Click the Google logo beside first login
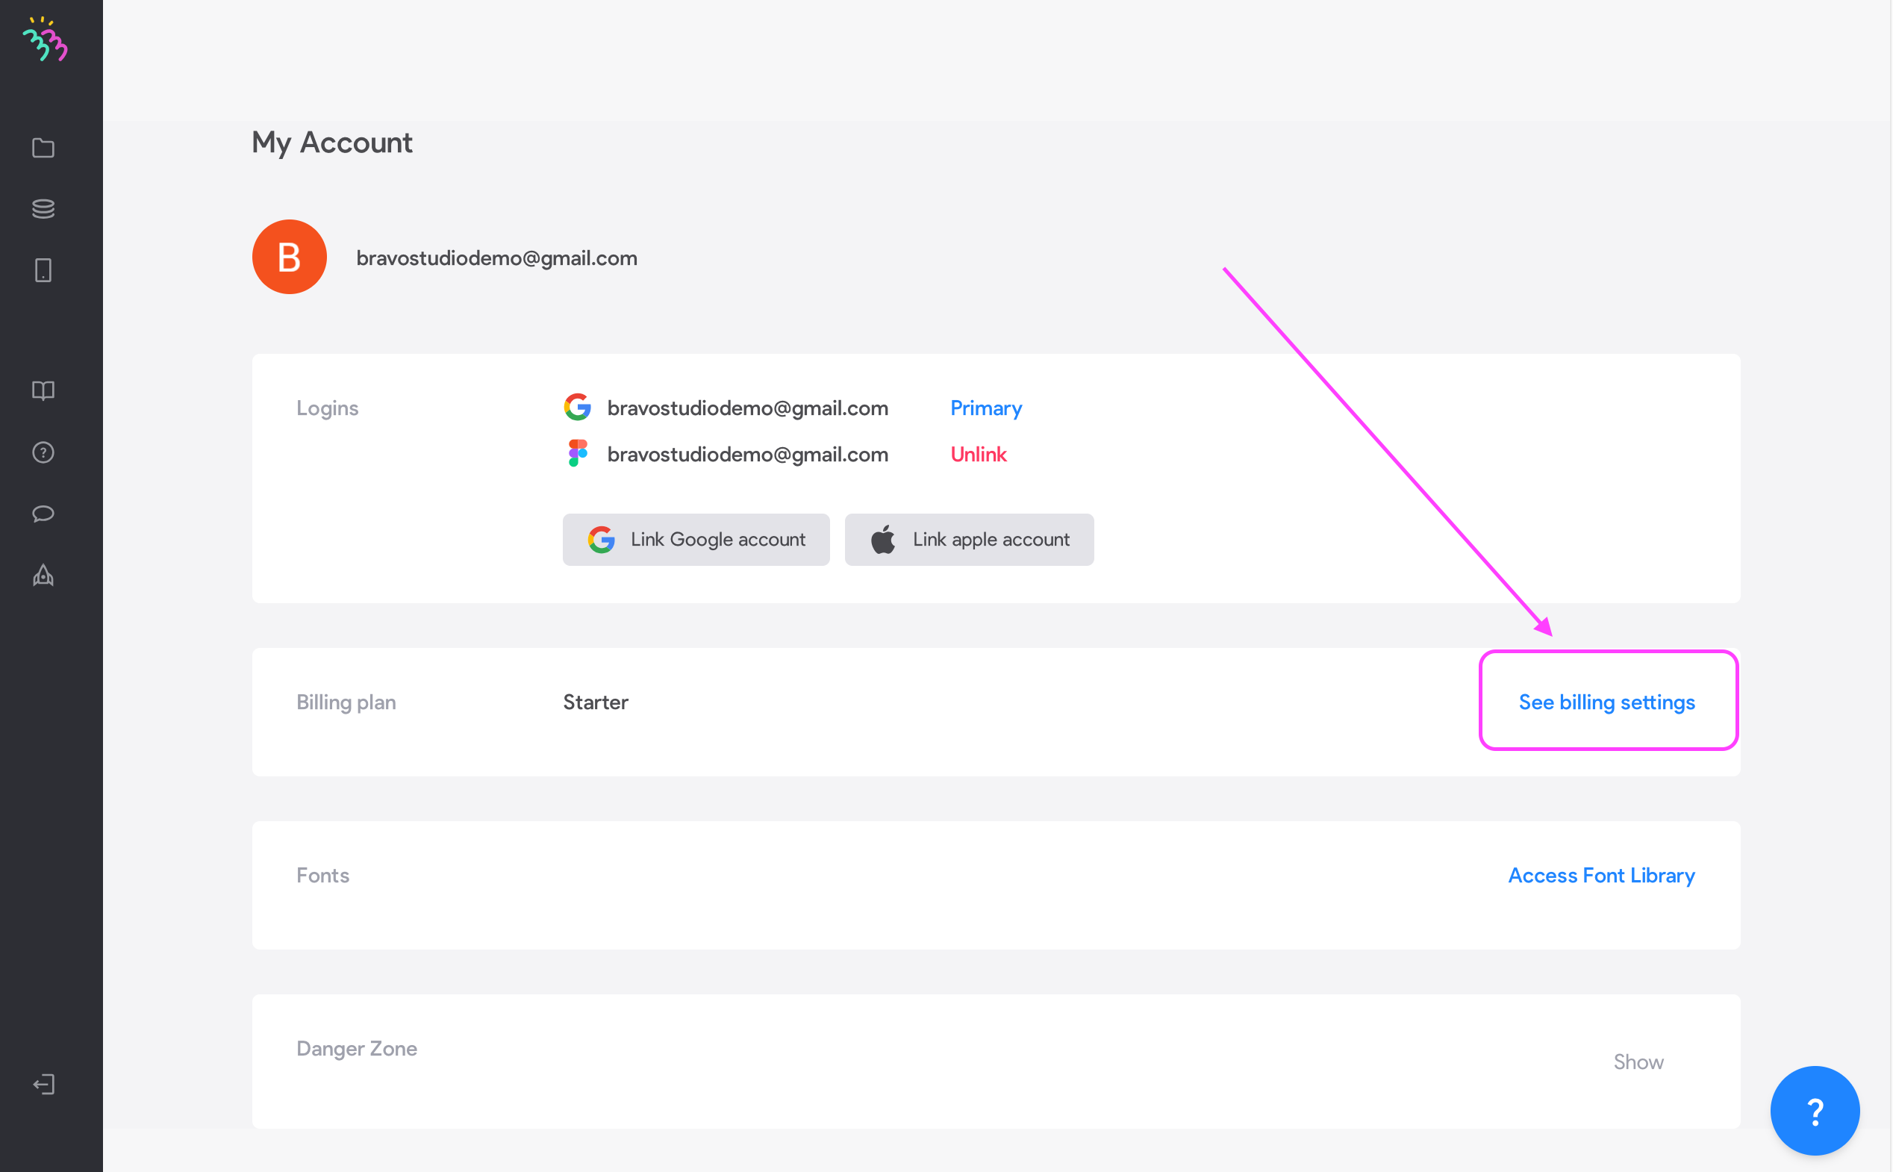The width and height of the screenshot is (1893, 1172). coord(577,408)
